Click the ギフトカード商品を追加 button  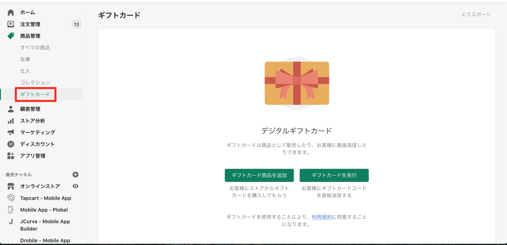pos(259,175)
